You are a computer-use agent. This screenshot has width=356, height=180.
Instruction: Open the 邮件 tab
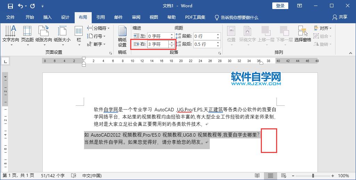pos(118,17)
